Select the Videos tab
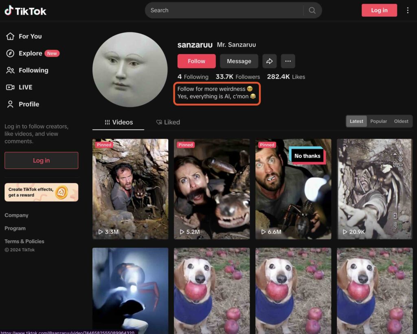This screenshot has width=417, height=334. (x=119, y=122)
